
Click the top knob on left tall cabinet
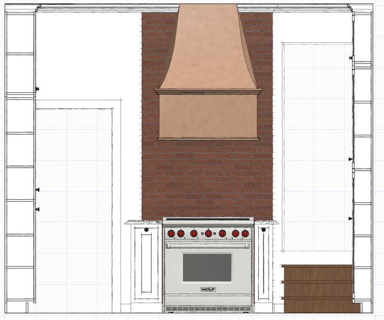(37, 89)
